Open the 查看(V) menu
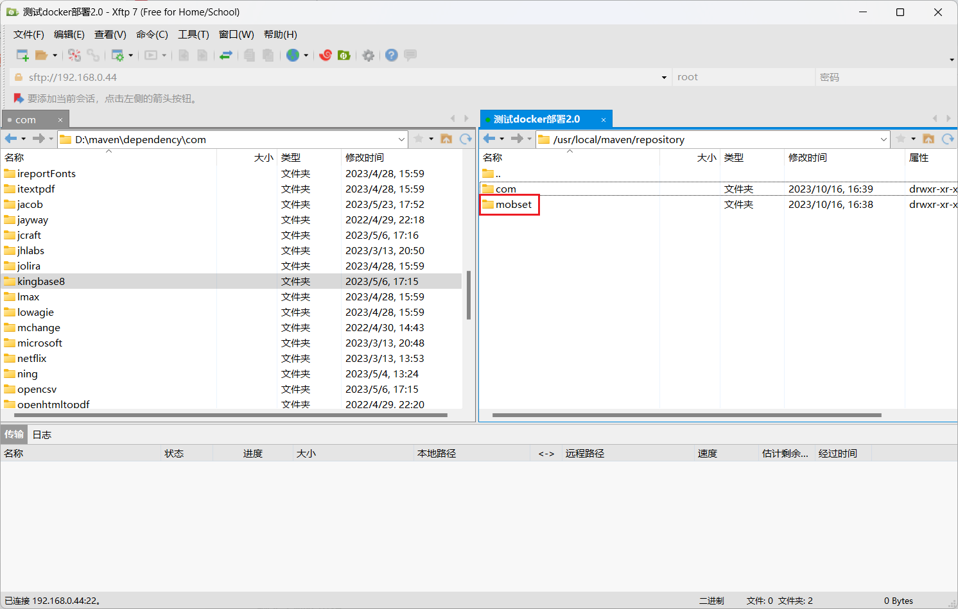Image resolution: width=958 pixels, height=609 pixels. click(110, 35)
